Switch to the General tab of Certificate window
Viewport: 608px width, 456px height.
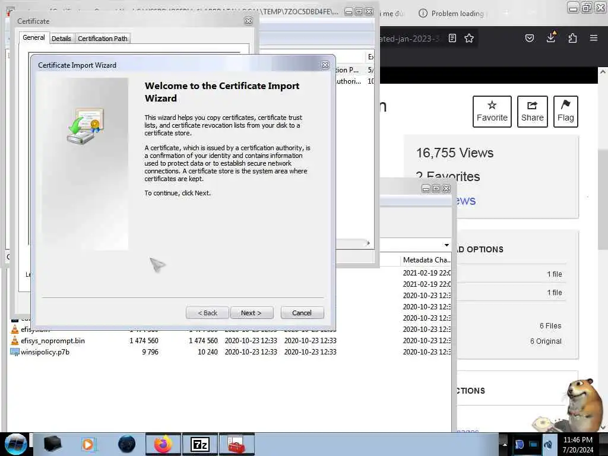click(34, 37)
